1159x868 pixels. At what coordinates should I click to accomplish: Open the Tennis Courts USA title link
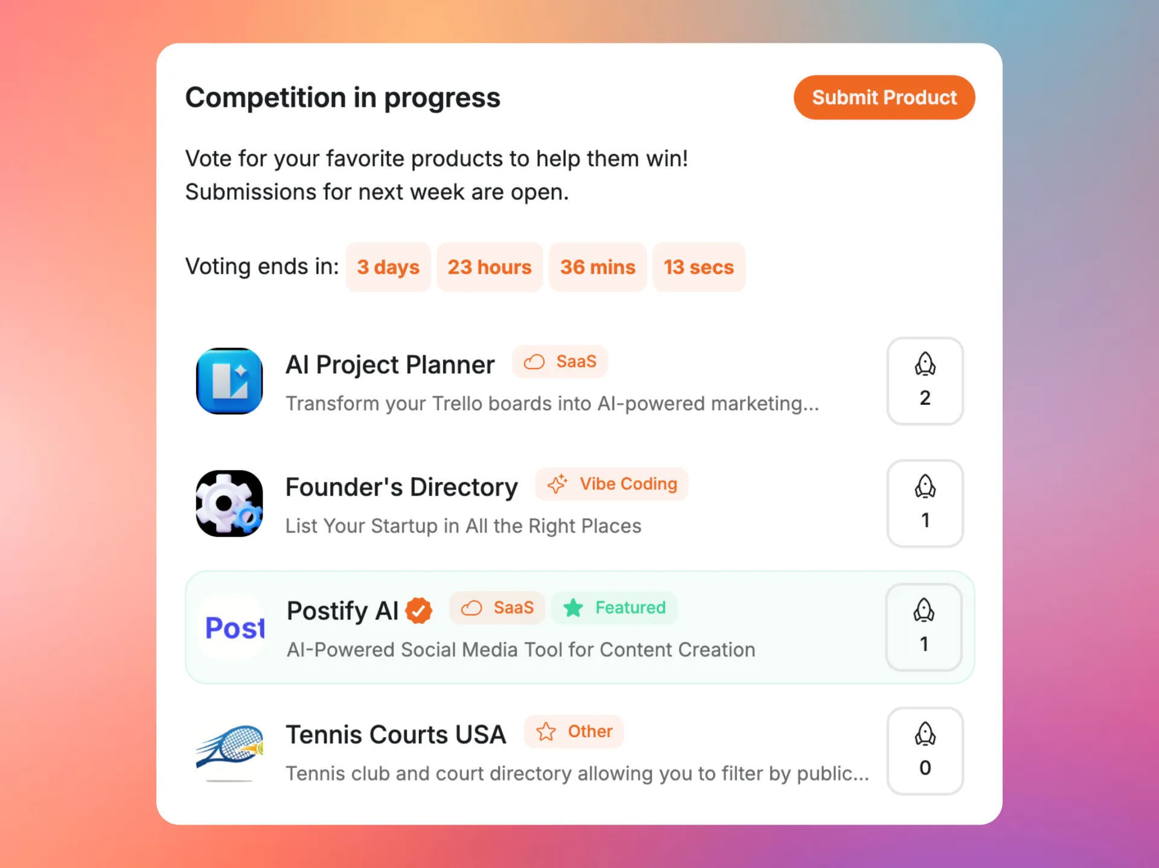(x=395, y=734)
